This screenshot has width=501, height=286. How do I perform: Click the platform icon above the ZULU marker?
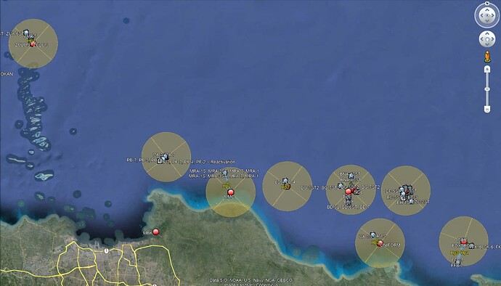coord(26,33)
